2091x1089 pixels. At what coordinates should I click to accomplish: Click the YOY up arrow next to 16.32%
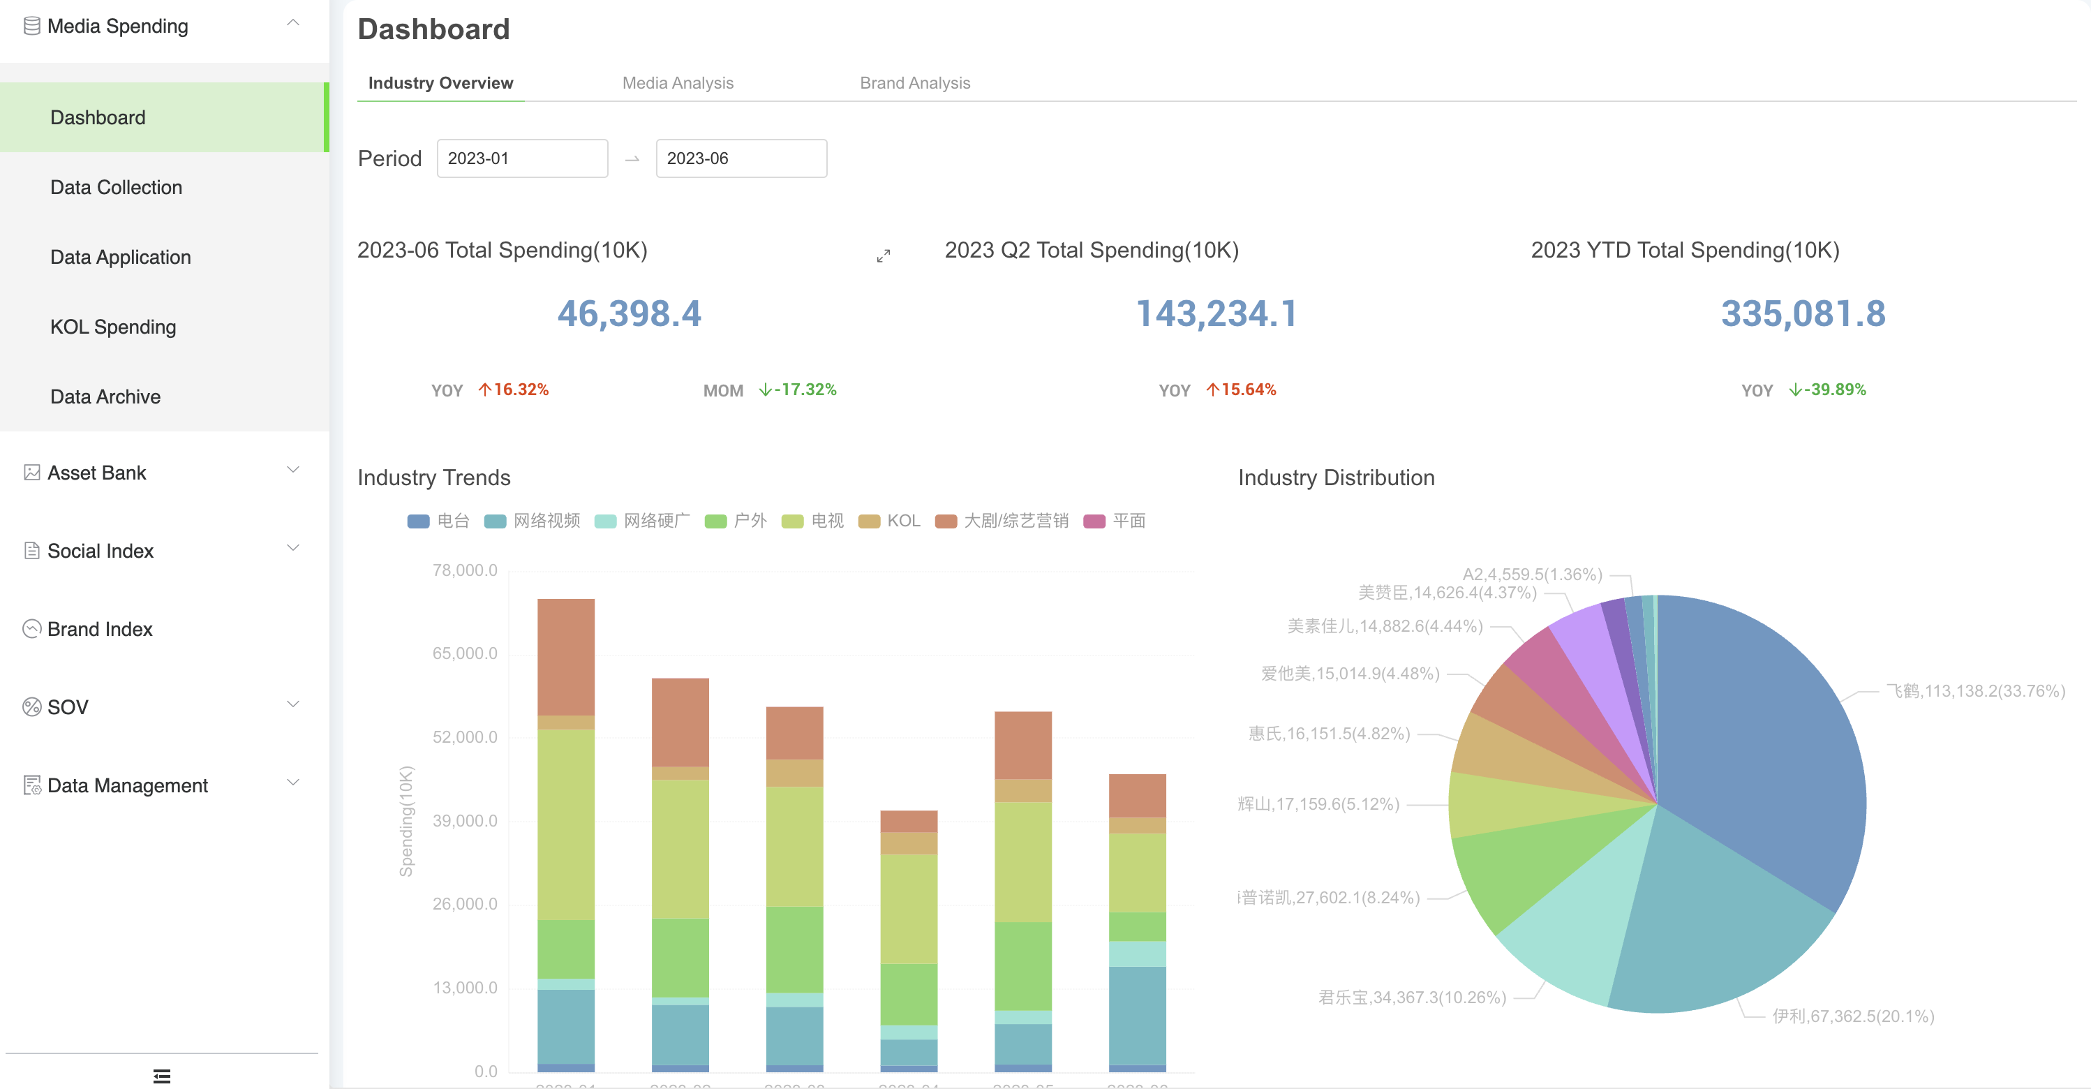[484, 390]
